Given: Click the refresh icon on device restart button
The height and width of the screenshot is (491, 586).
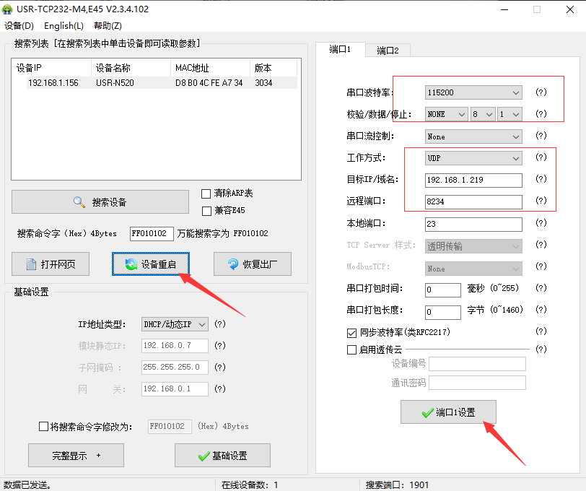Looking at the screenshot, I should pos(131,264).
